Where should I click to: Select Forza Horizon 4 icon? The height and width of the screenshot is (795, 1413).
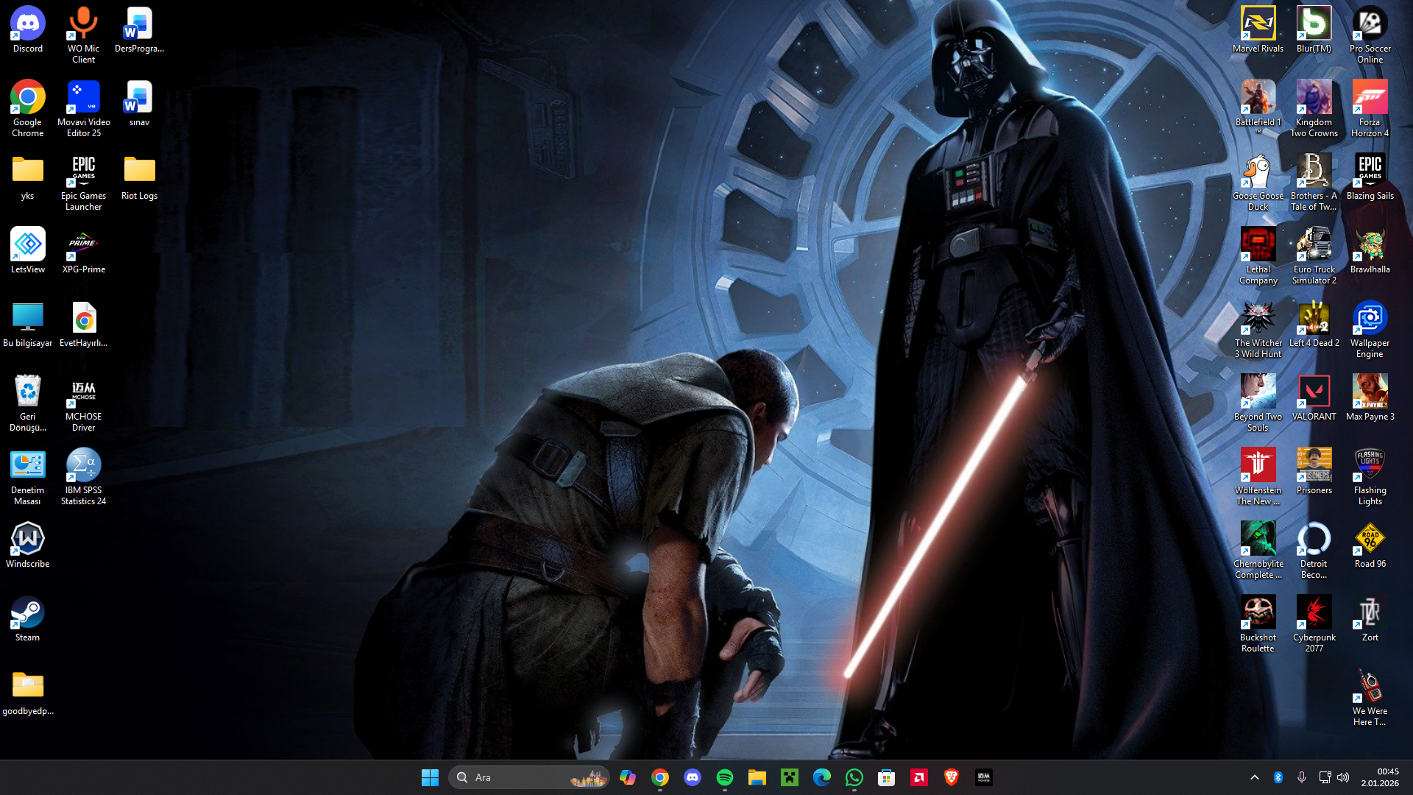pos(1370,108)
